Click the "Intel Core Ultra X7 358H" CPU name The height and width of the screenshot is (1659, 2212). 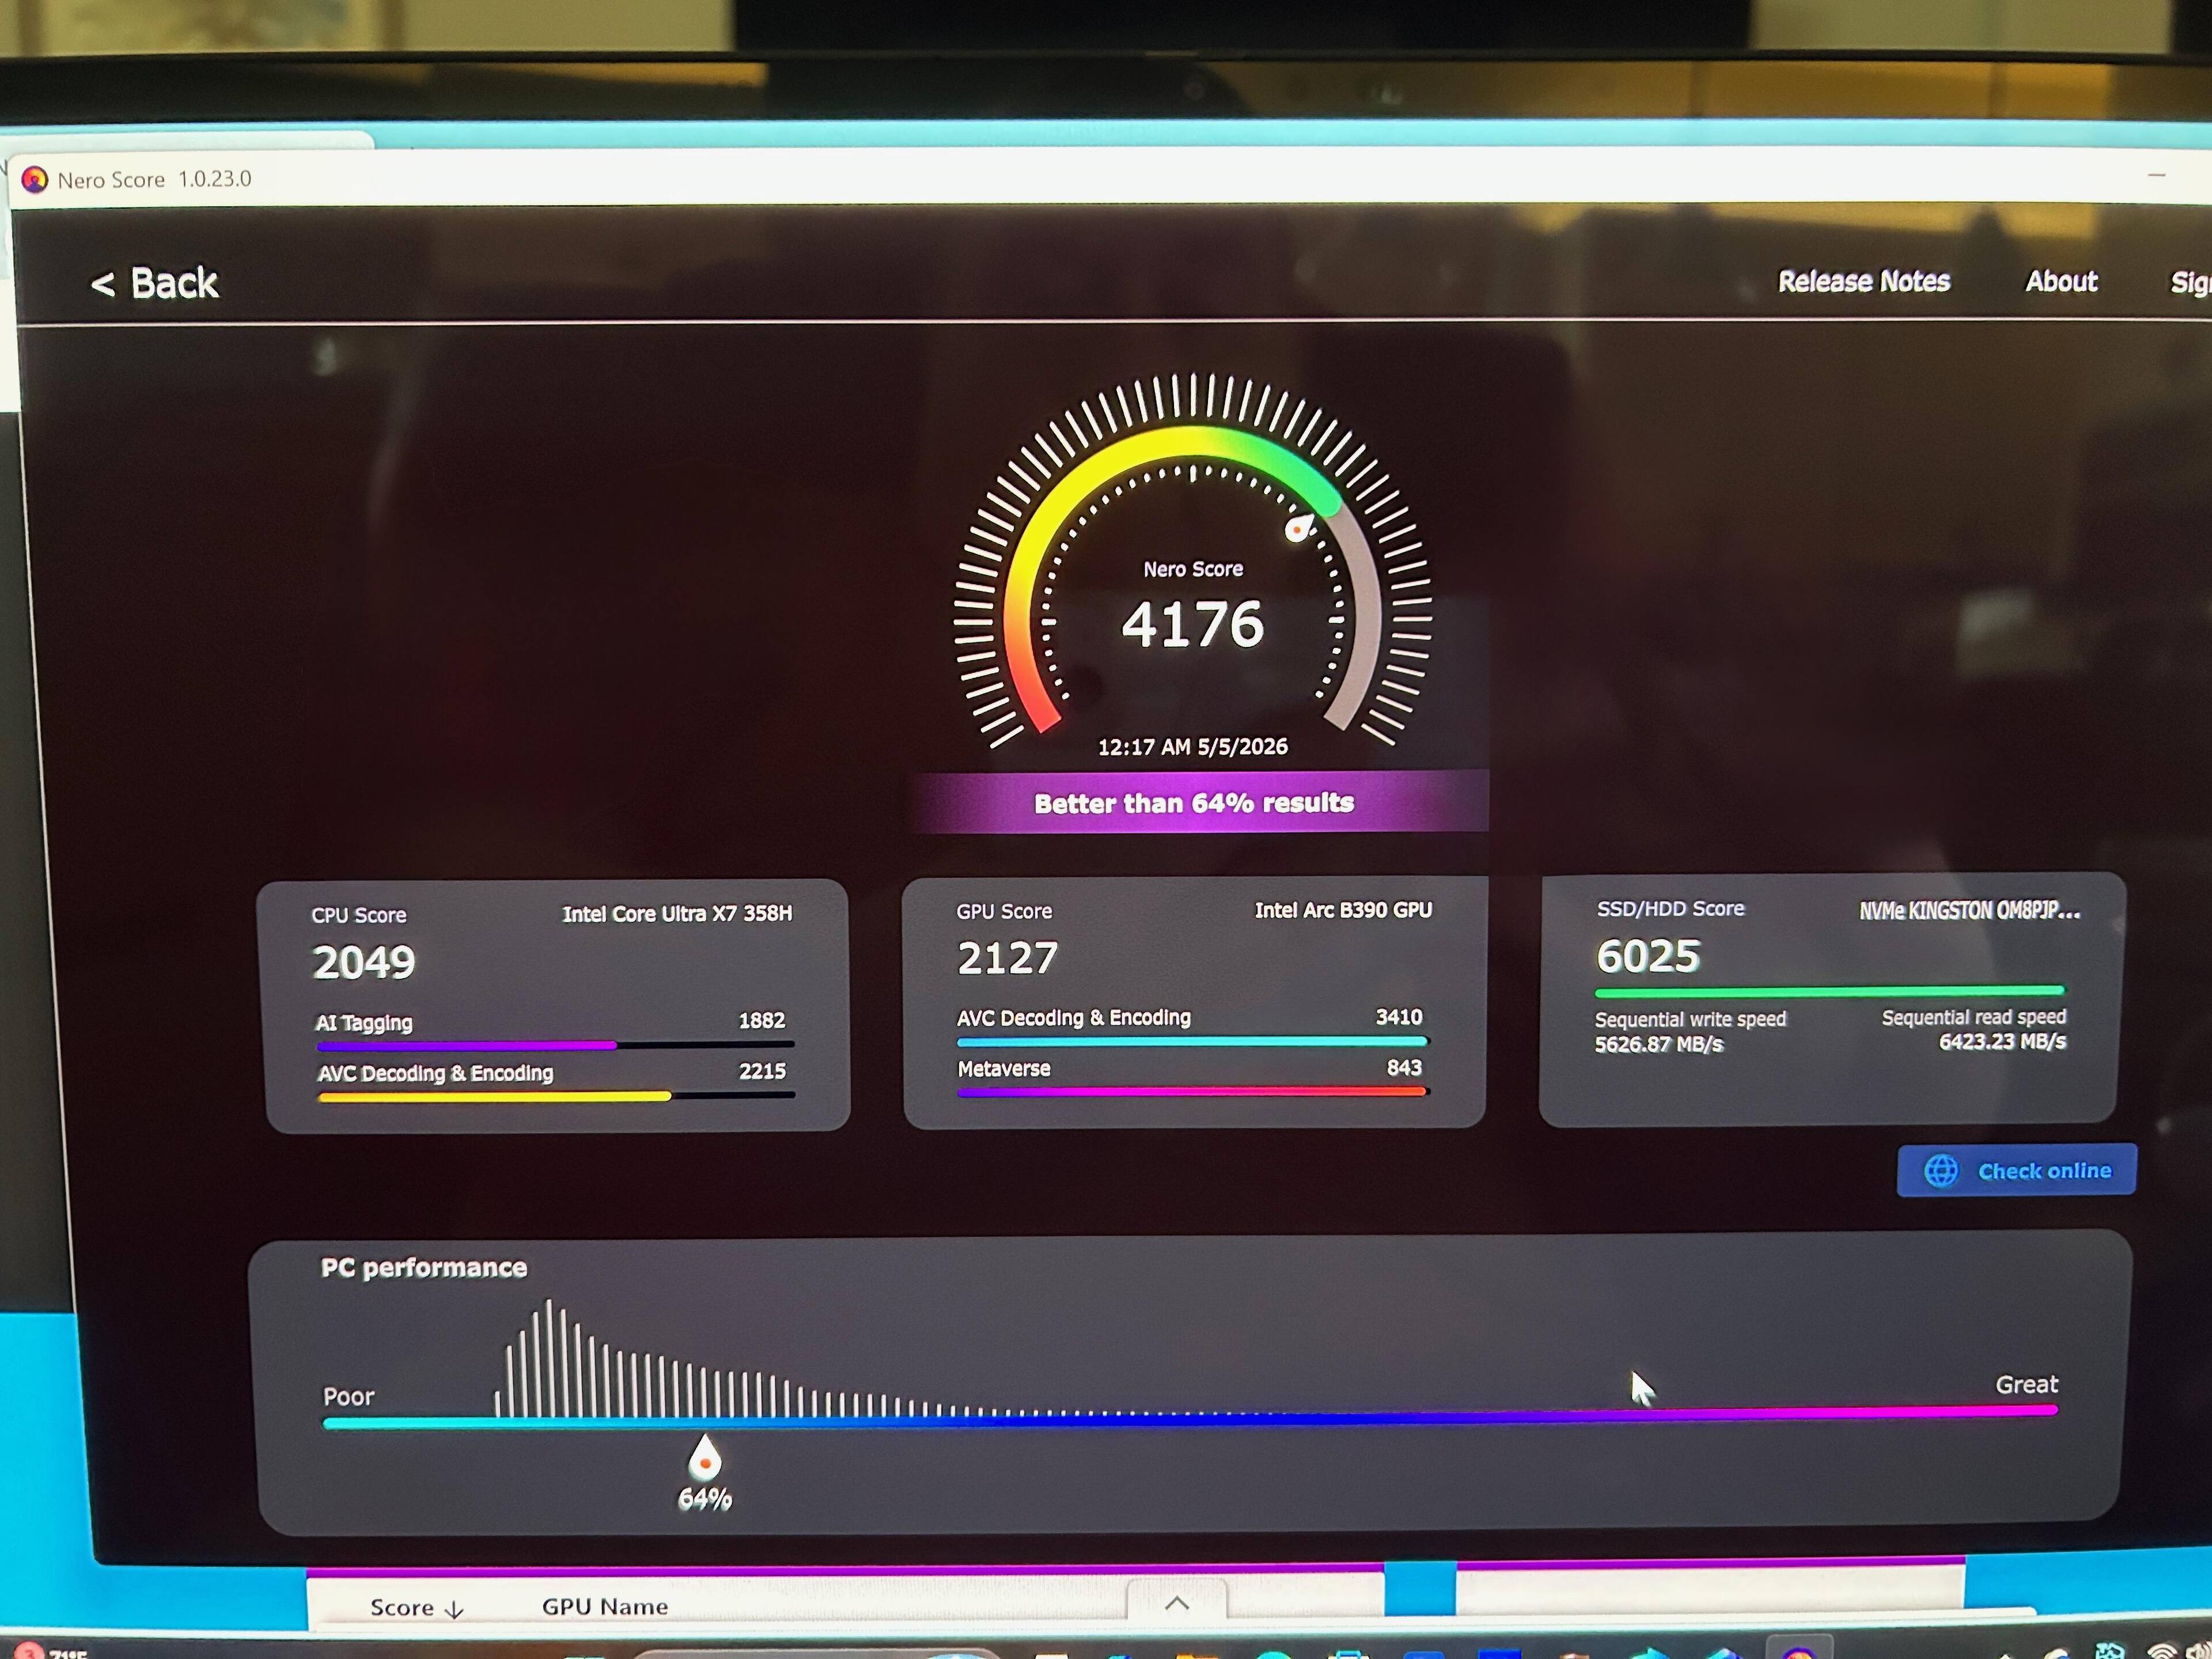(677, 913)
